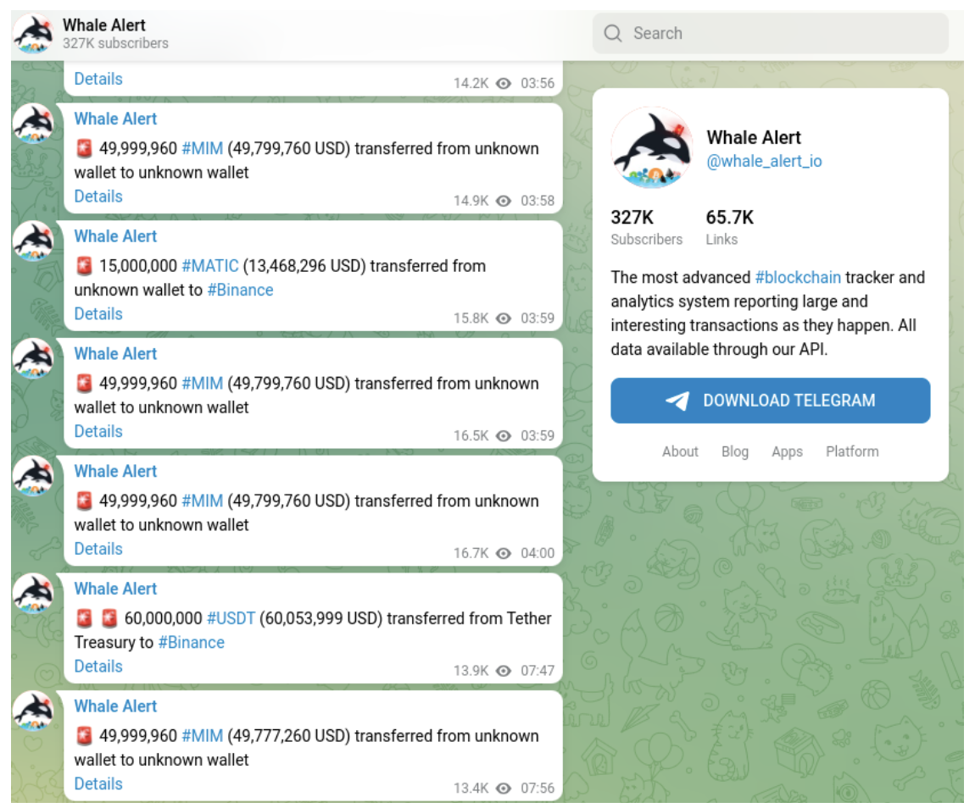The image size is (975, 808).
Task: Click siren emoji in 03:58 MIM message
Action: 84,148
